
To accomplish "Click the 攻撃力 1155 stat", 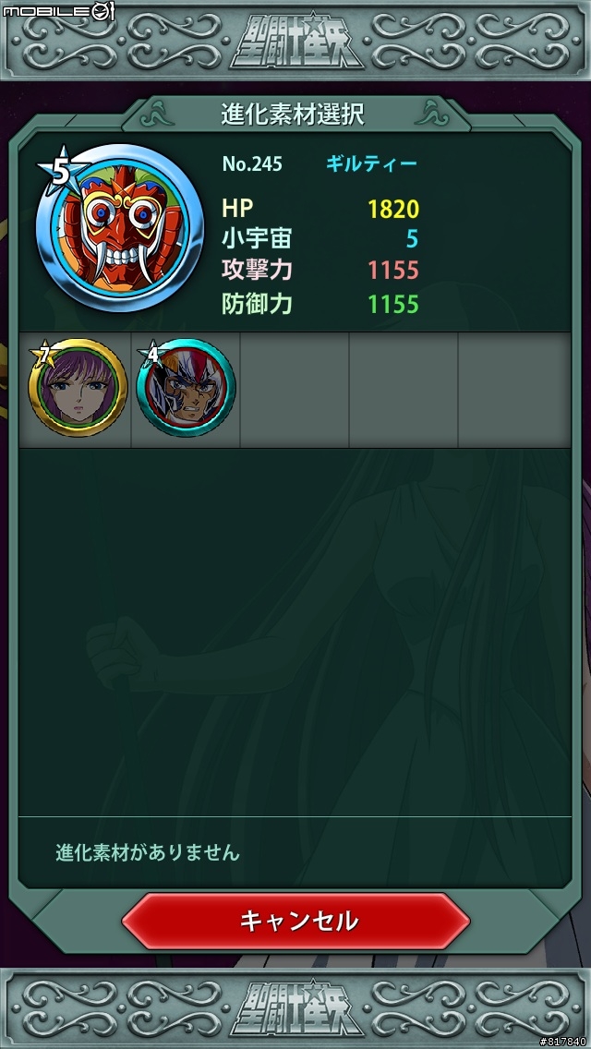I will pos(320,271).
